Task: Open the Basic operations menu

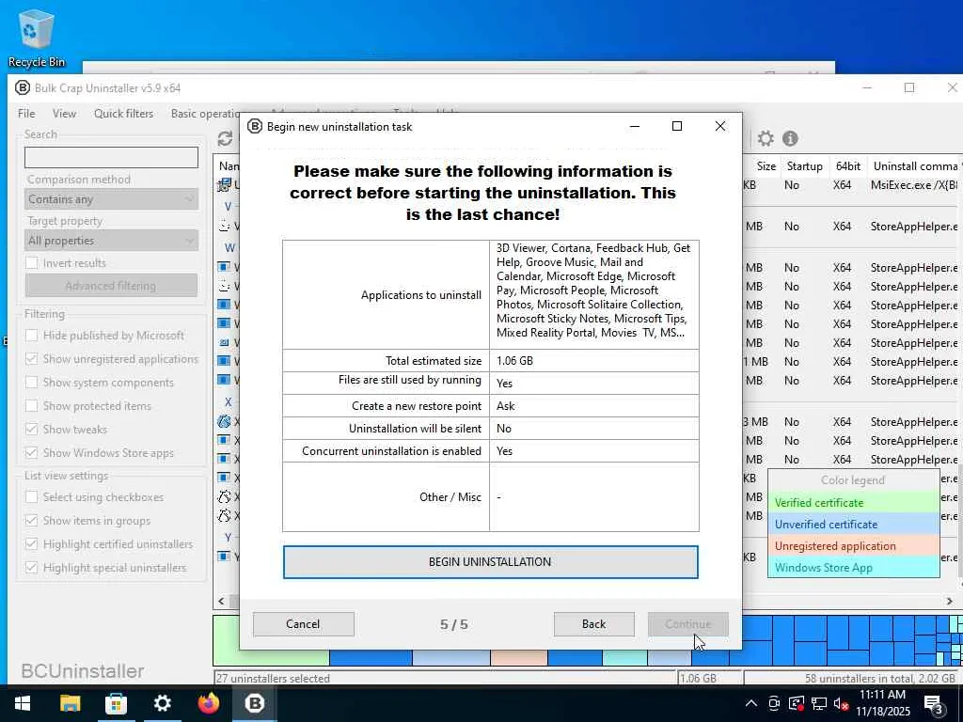Action: pos(204,114)
